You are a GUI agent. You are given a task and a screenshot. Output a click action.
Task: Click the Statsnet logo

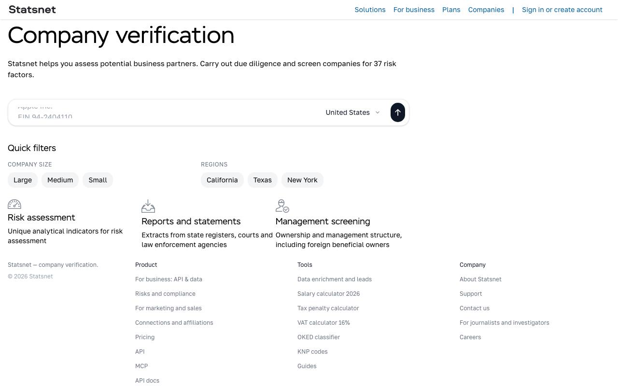pyautogui.click(x=32, y=10)
